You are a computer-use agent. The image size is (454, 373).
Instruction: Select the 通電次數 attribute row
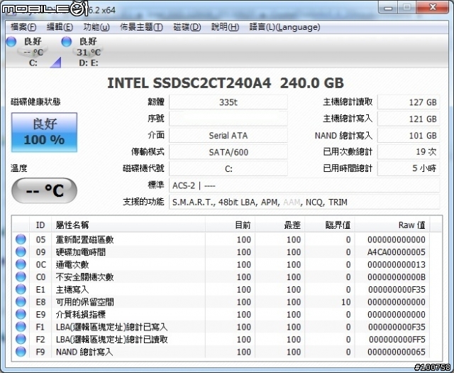[221, 264]
